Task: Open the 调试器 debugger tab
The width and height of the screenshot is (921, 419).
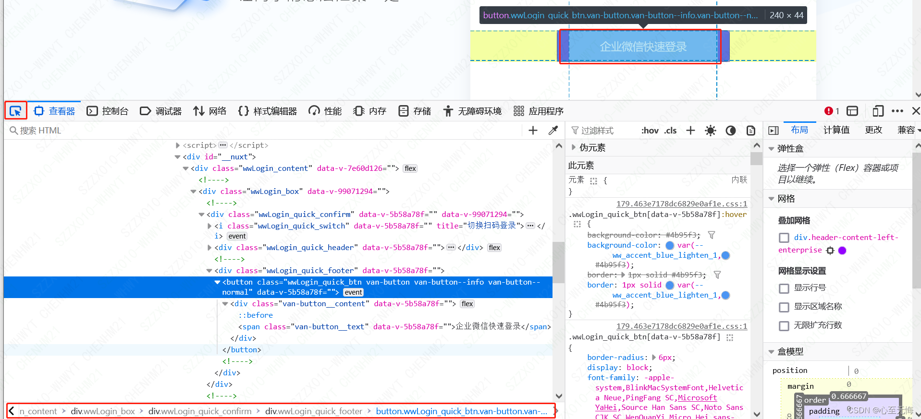Action: [161, 111]
